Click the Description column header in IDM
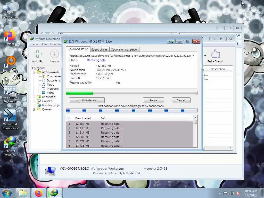Viewport: 264px width, 198px height. tap(218, 69)
